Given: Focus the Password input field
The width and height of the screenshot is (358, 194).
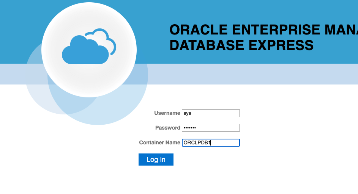Looking at the screenshot, I should 211,128.
